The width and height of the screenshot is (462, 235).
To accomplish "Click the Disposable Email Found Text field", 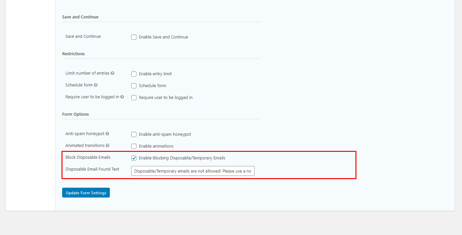I will point(193,171).
